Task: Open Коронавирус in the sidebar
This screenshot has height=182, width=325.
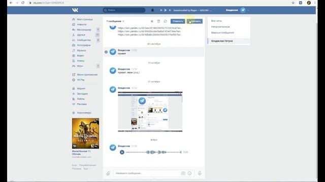Action: coord(84,113)
